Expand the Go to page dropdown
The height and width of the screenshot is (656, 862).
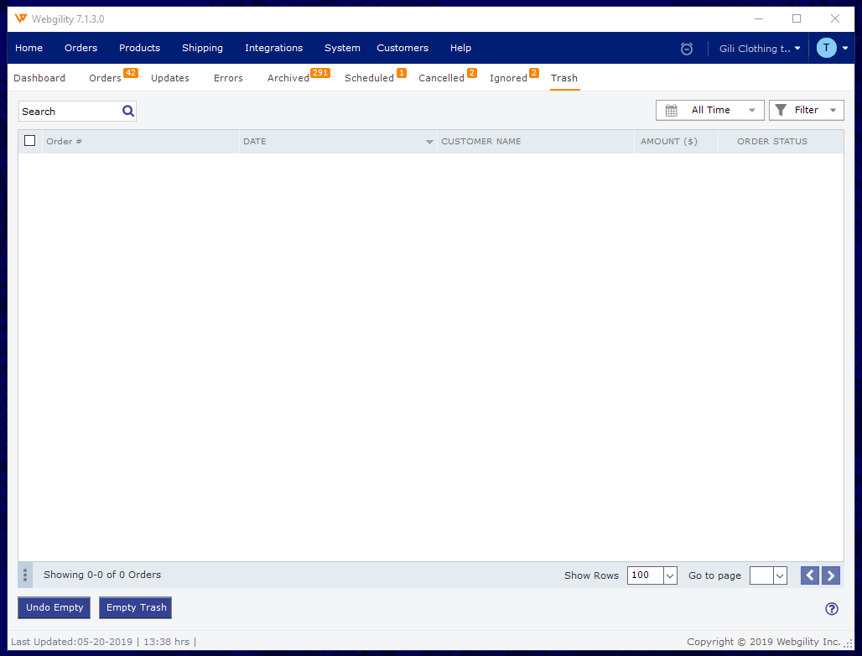click(x=780, y=575)
